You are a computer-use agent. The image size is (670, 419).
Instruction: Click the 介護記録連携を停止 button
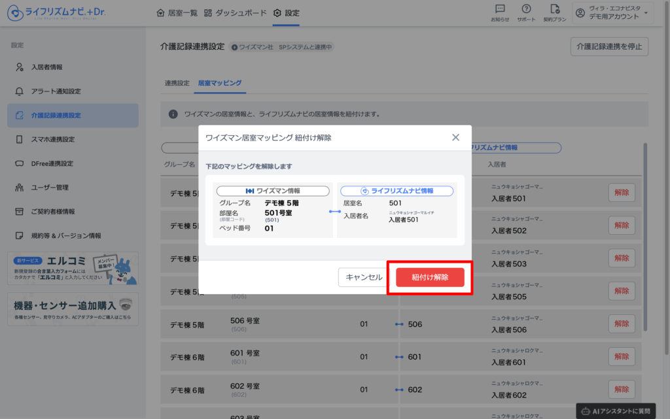pyautogui.click(x=609, y=46)
